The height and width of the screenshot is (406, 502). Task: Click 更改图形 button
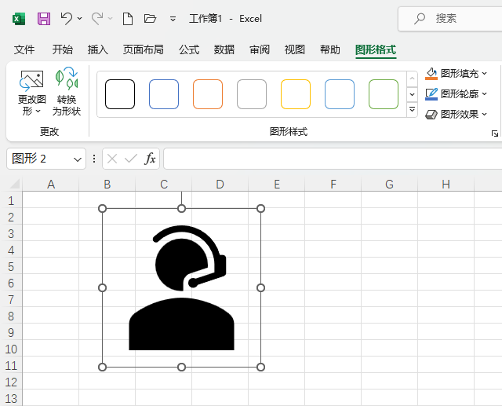pyautogui.click(x=31, y=93)
